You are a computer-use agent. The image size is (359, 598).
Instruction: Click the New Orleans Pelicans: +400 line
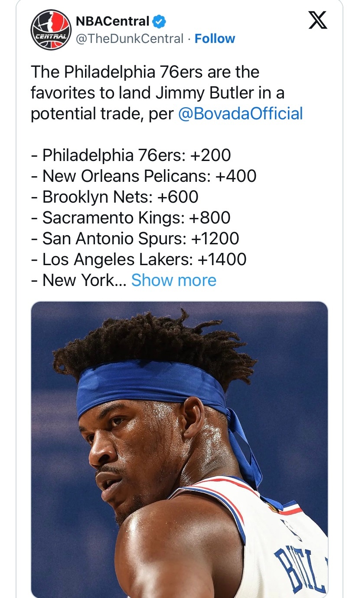pos(144,176)
